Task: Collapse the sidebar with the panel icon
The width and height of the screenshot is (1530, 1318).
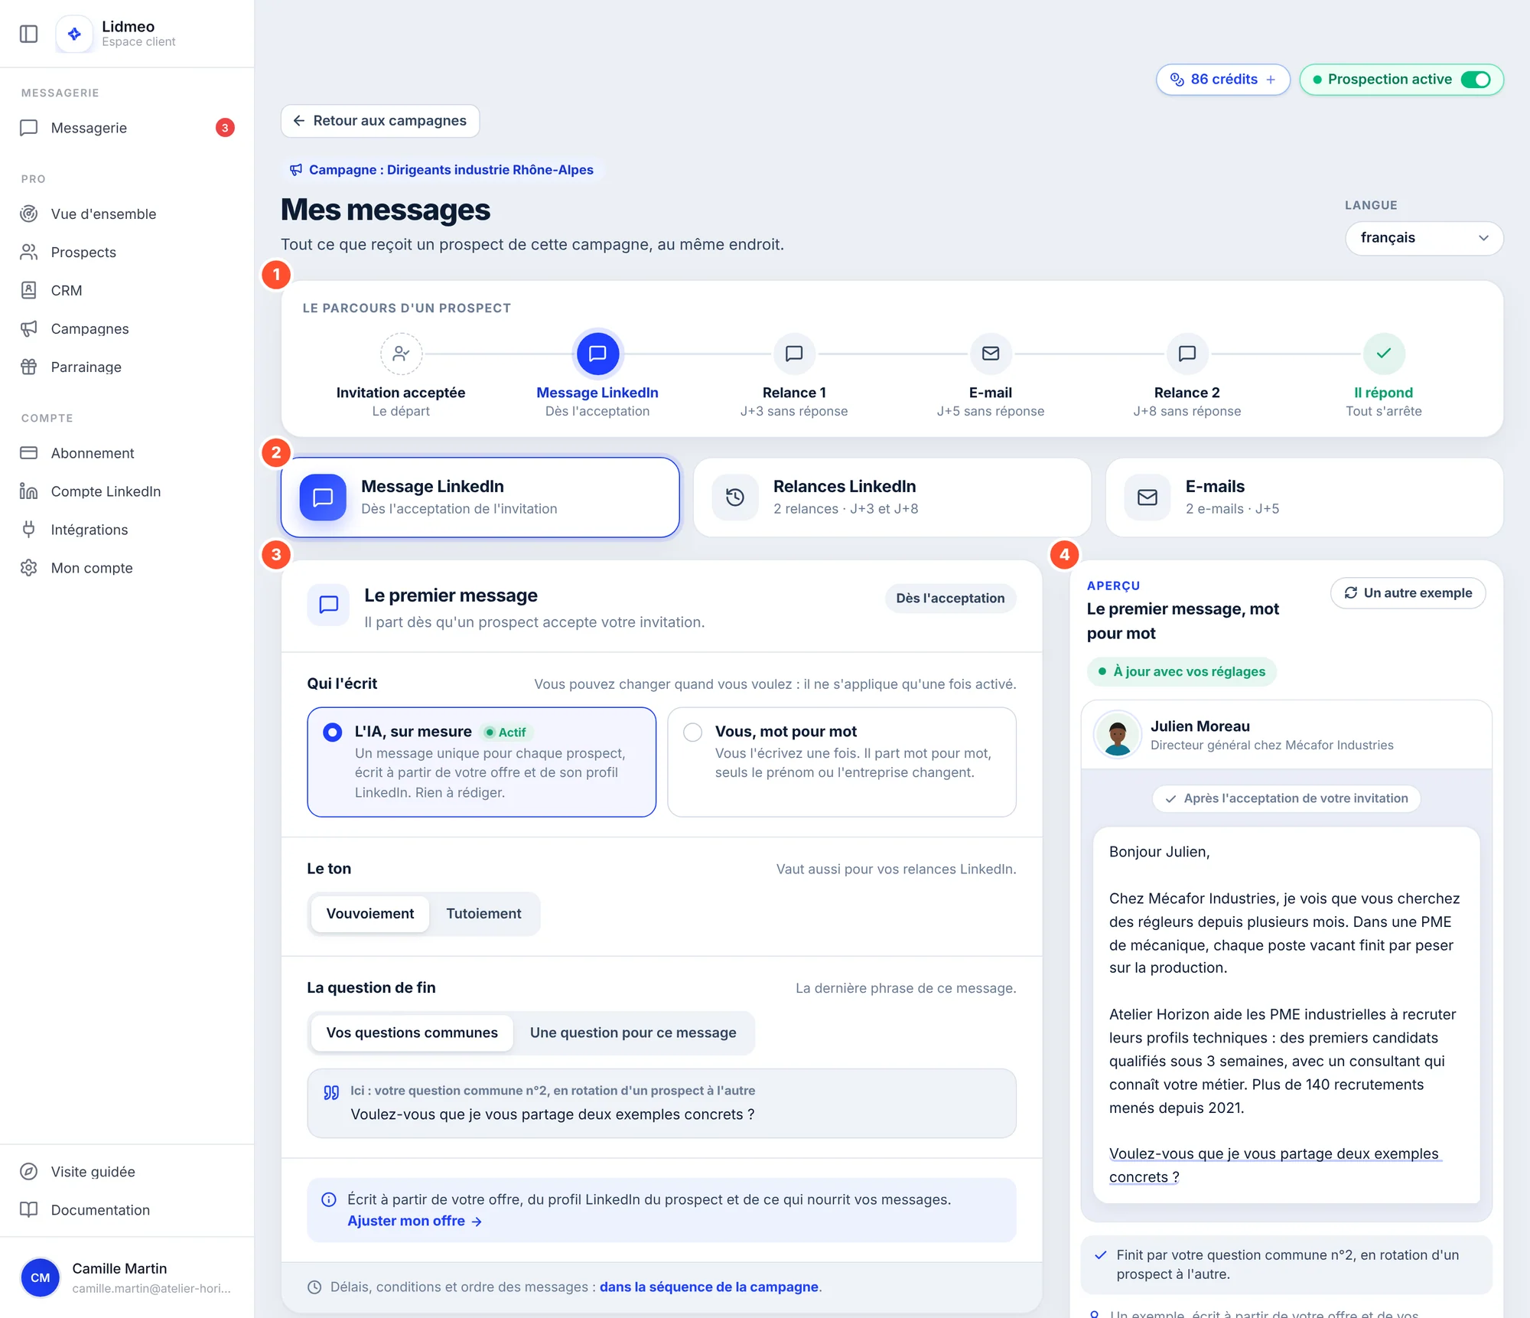Action: click(x=28, y=34)
